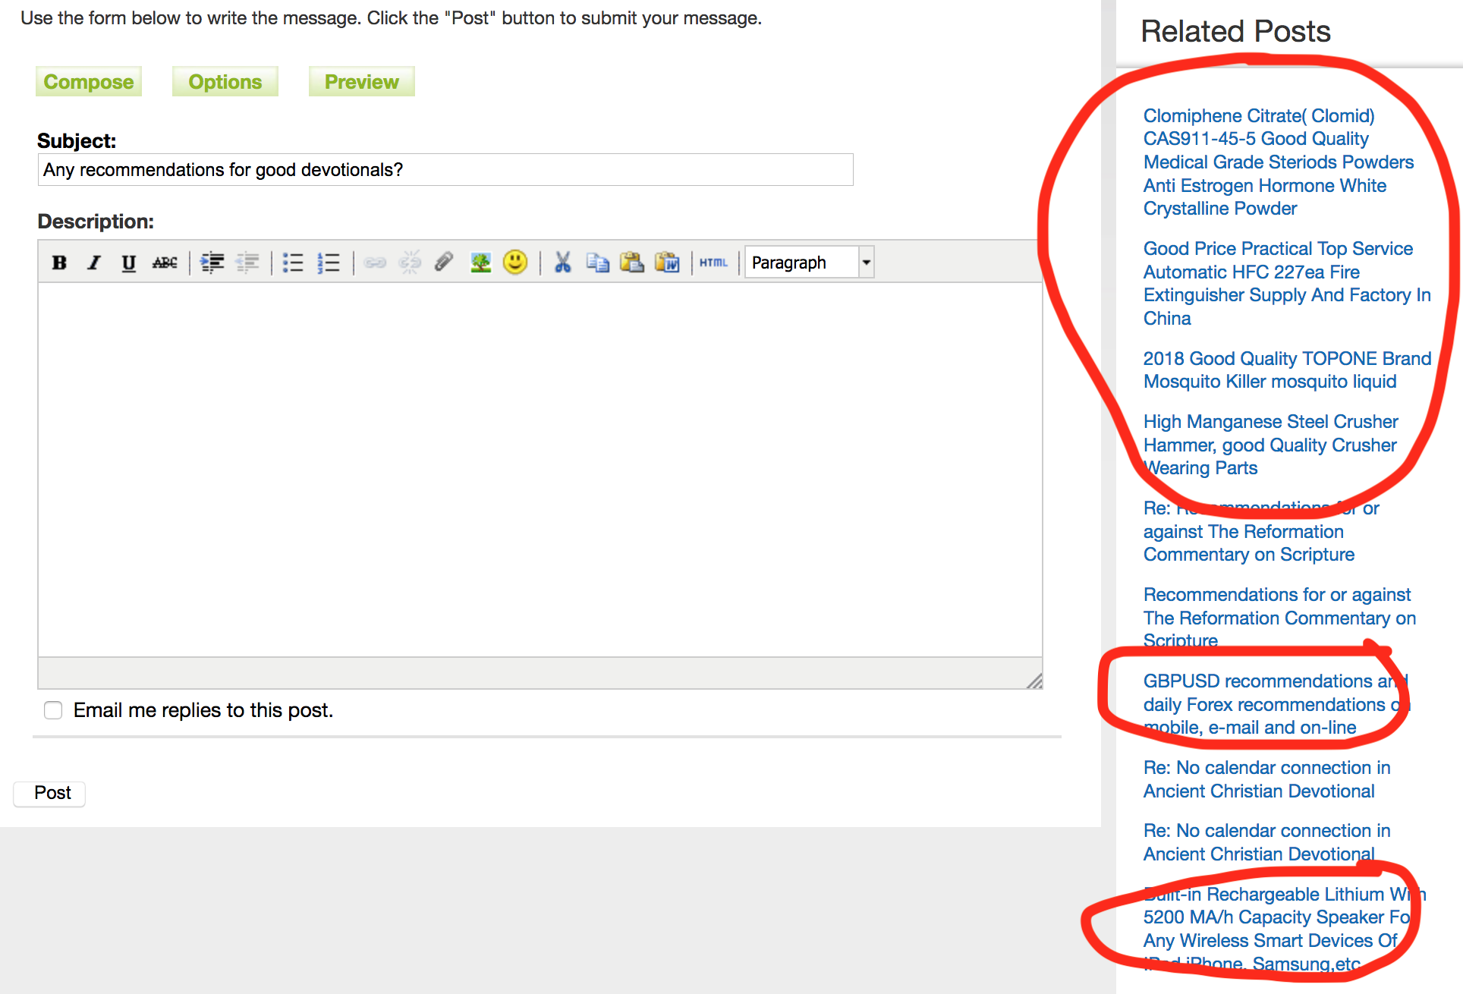This screenshot has height=994, width=1463.
Task: Open the Paragraph format dropdown
Action: (x=866, y=263)
